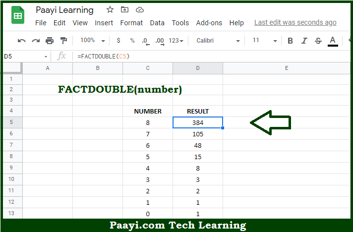Viewport: 353px width, 232px height.
Task: Toggle italic formatting
Action: [304, 41]
